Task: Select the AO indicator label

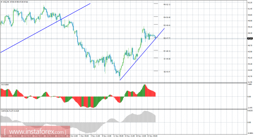Action: click(5, 84)
